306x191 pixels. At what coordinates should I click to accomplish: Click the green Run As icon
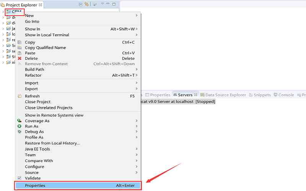[20, 126]
